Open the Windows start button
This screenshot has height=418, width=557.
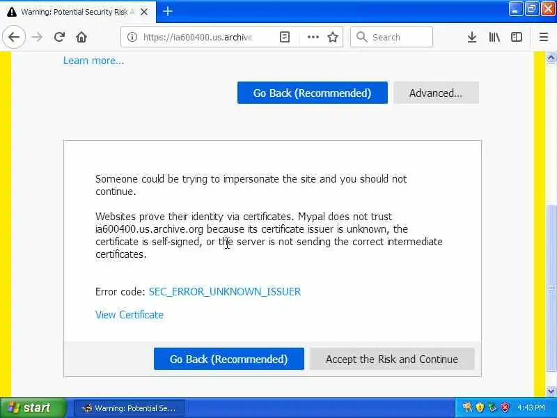(33, 408)
